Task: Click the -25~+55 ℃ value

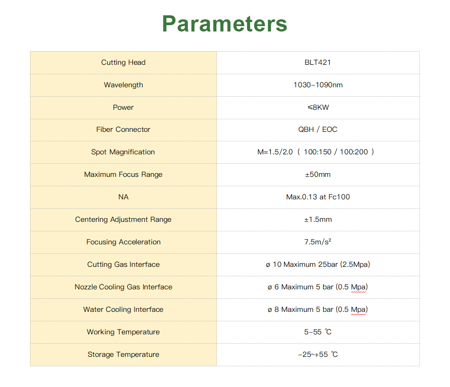Action: (318, 355)
